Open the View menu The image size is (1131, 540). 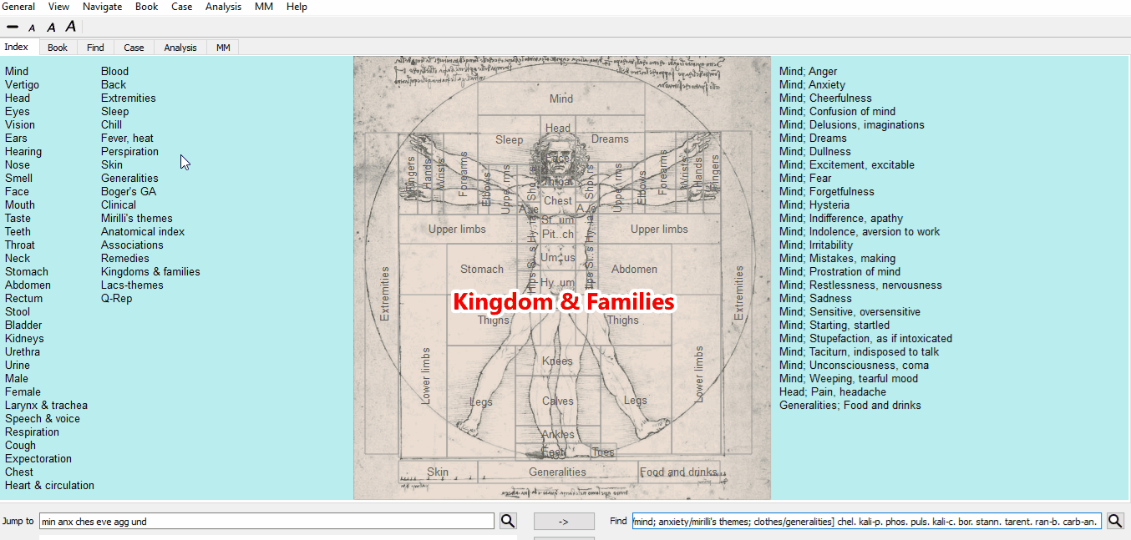click(58, 7)
